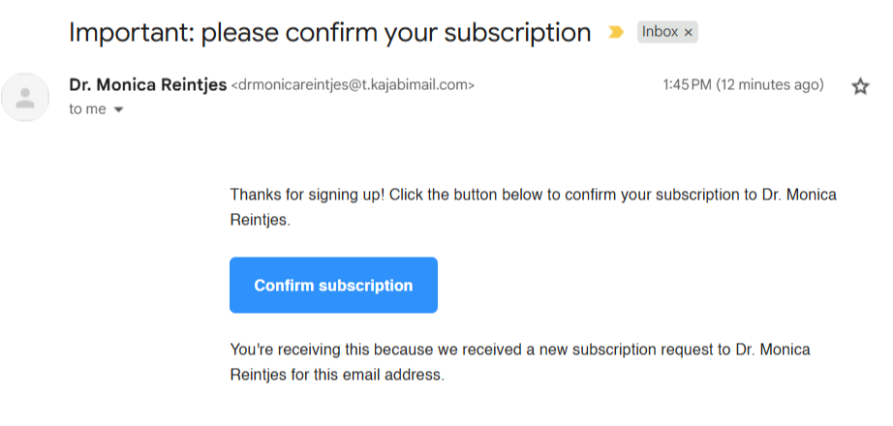
Task: Click the "Thanks for signing up!" sentence
Action: pos(307,195)
